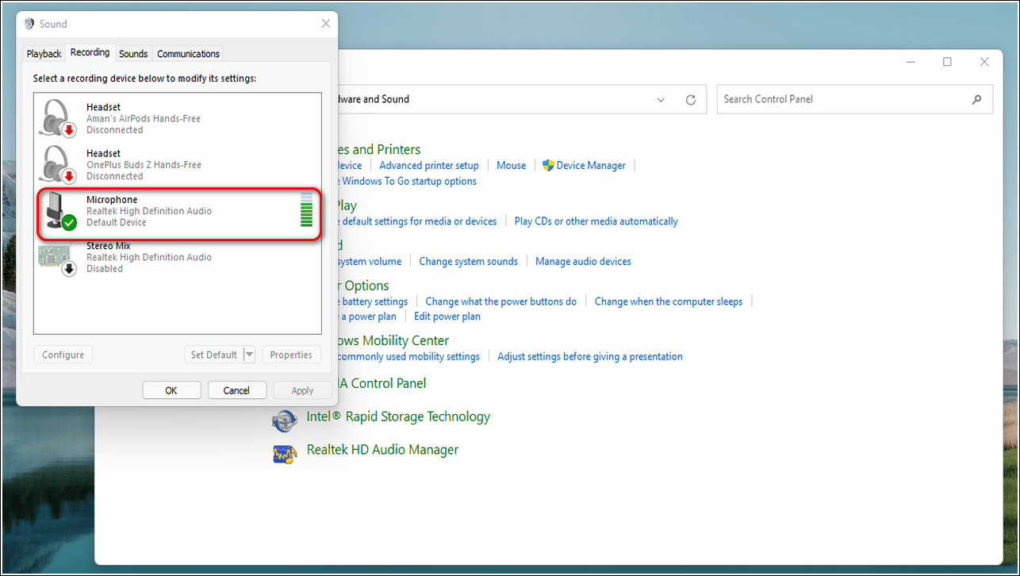
Task: Click the Intel Rapid Storage Technology icon
Action: (284, 418)
